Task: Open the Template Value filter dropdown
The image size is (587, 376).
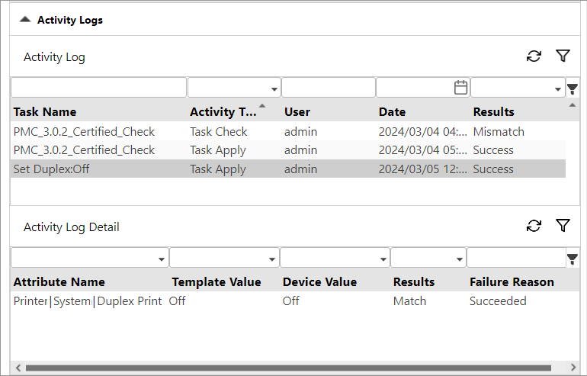Action: click(225, 258)
